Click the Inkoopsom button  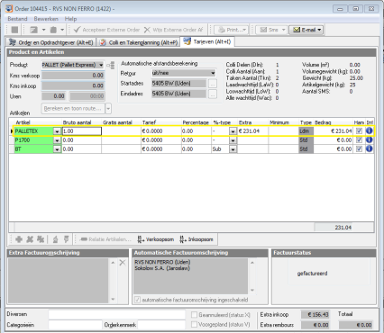[x=197, y=239]
